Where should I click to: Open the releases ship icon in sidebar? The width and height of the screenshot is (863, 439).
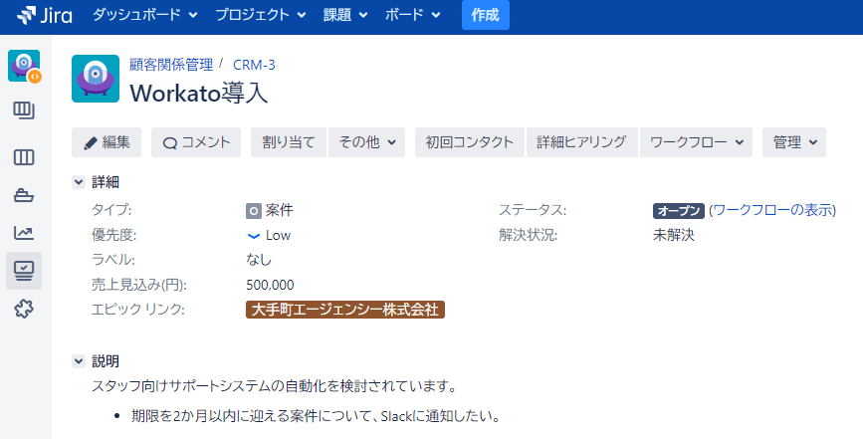click(x=24, y=195)
